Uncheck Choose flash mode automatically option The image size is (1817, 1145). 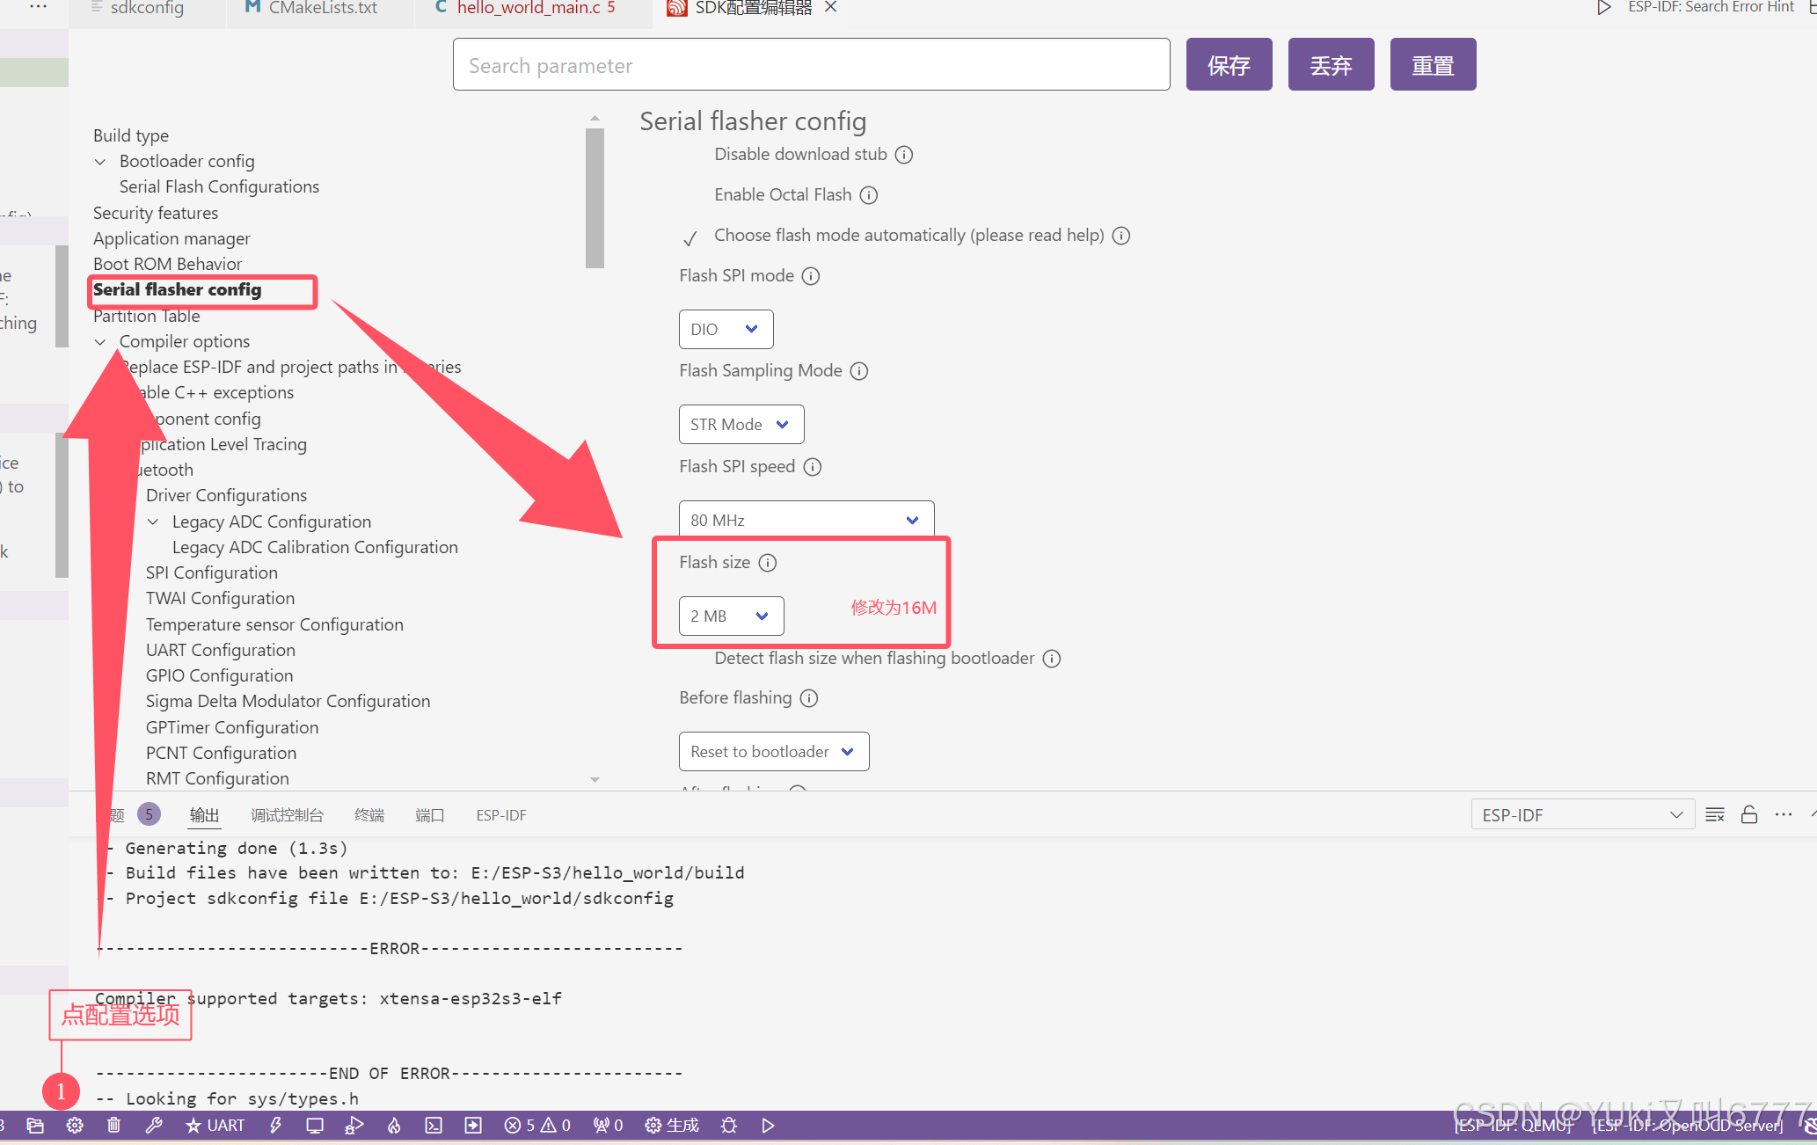pos(690,237)
